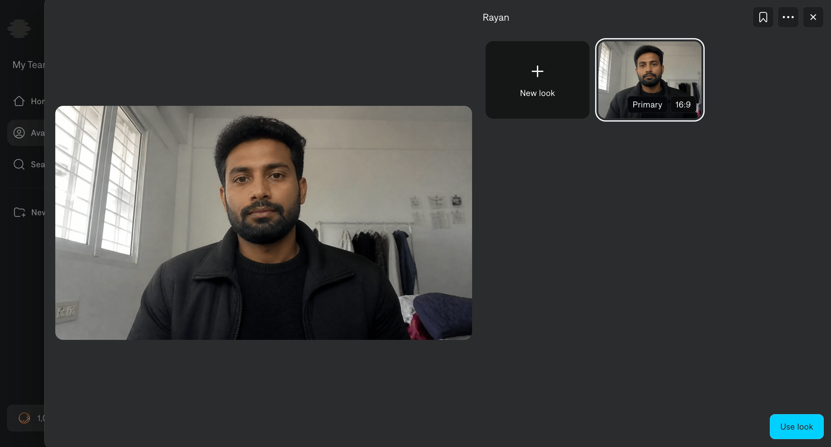Image resolution: width=831 pixels, height=447 pixels.
Task: Bookmark the Rayan avatar
Action: click(763, 17)
